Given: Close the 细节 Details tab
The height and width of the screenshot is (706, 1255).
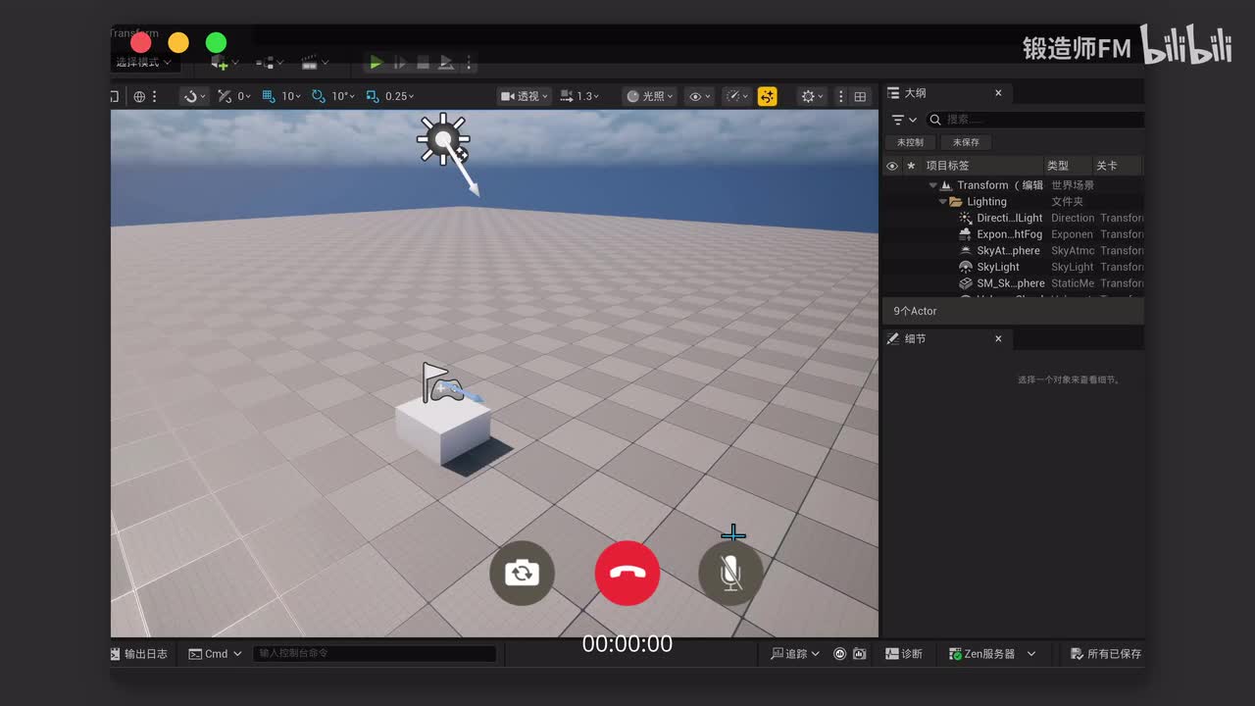Looking at the screenshot, I should click(998, 338).
